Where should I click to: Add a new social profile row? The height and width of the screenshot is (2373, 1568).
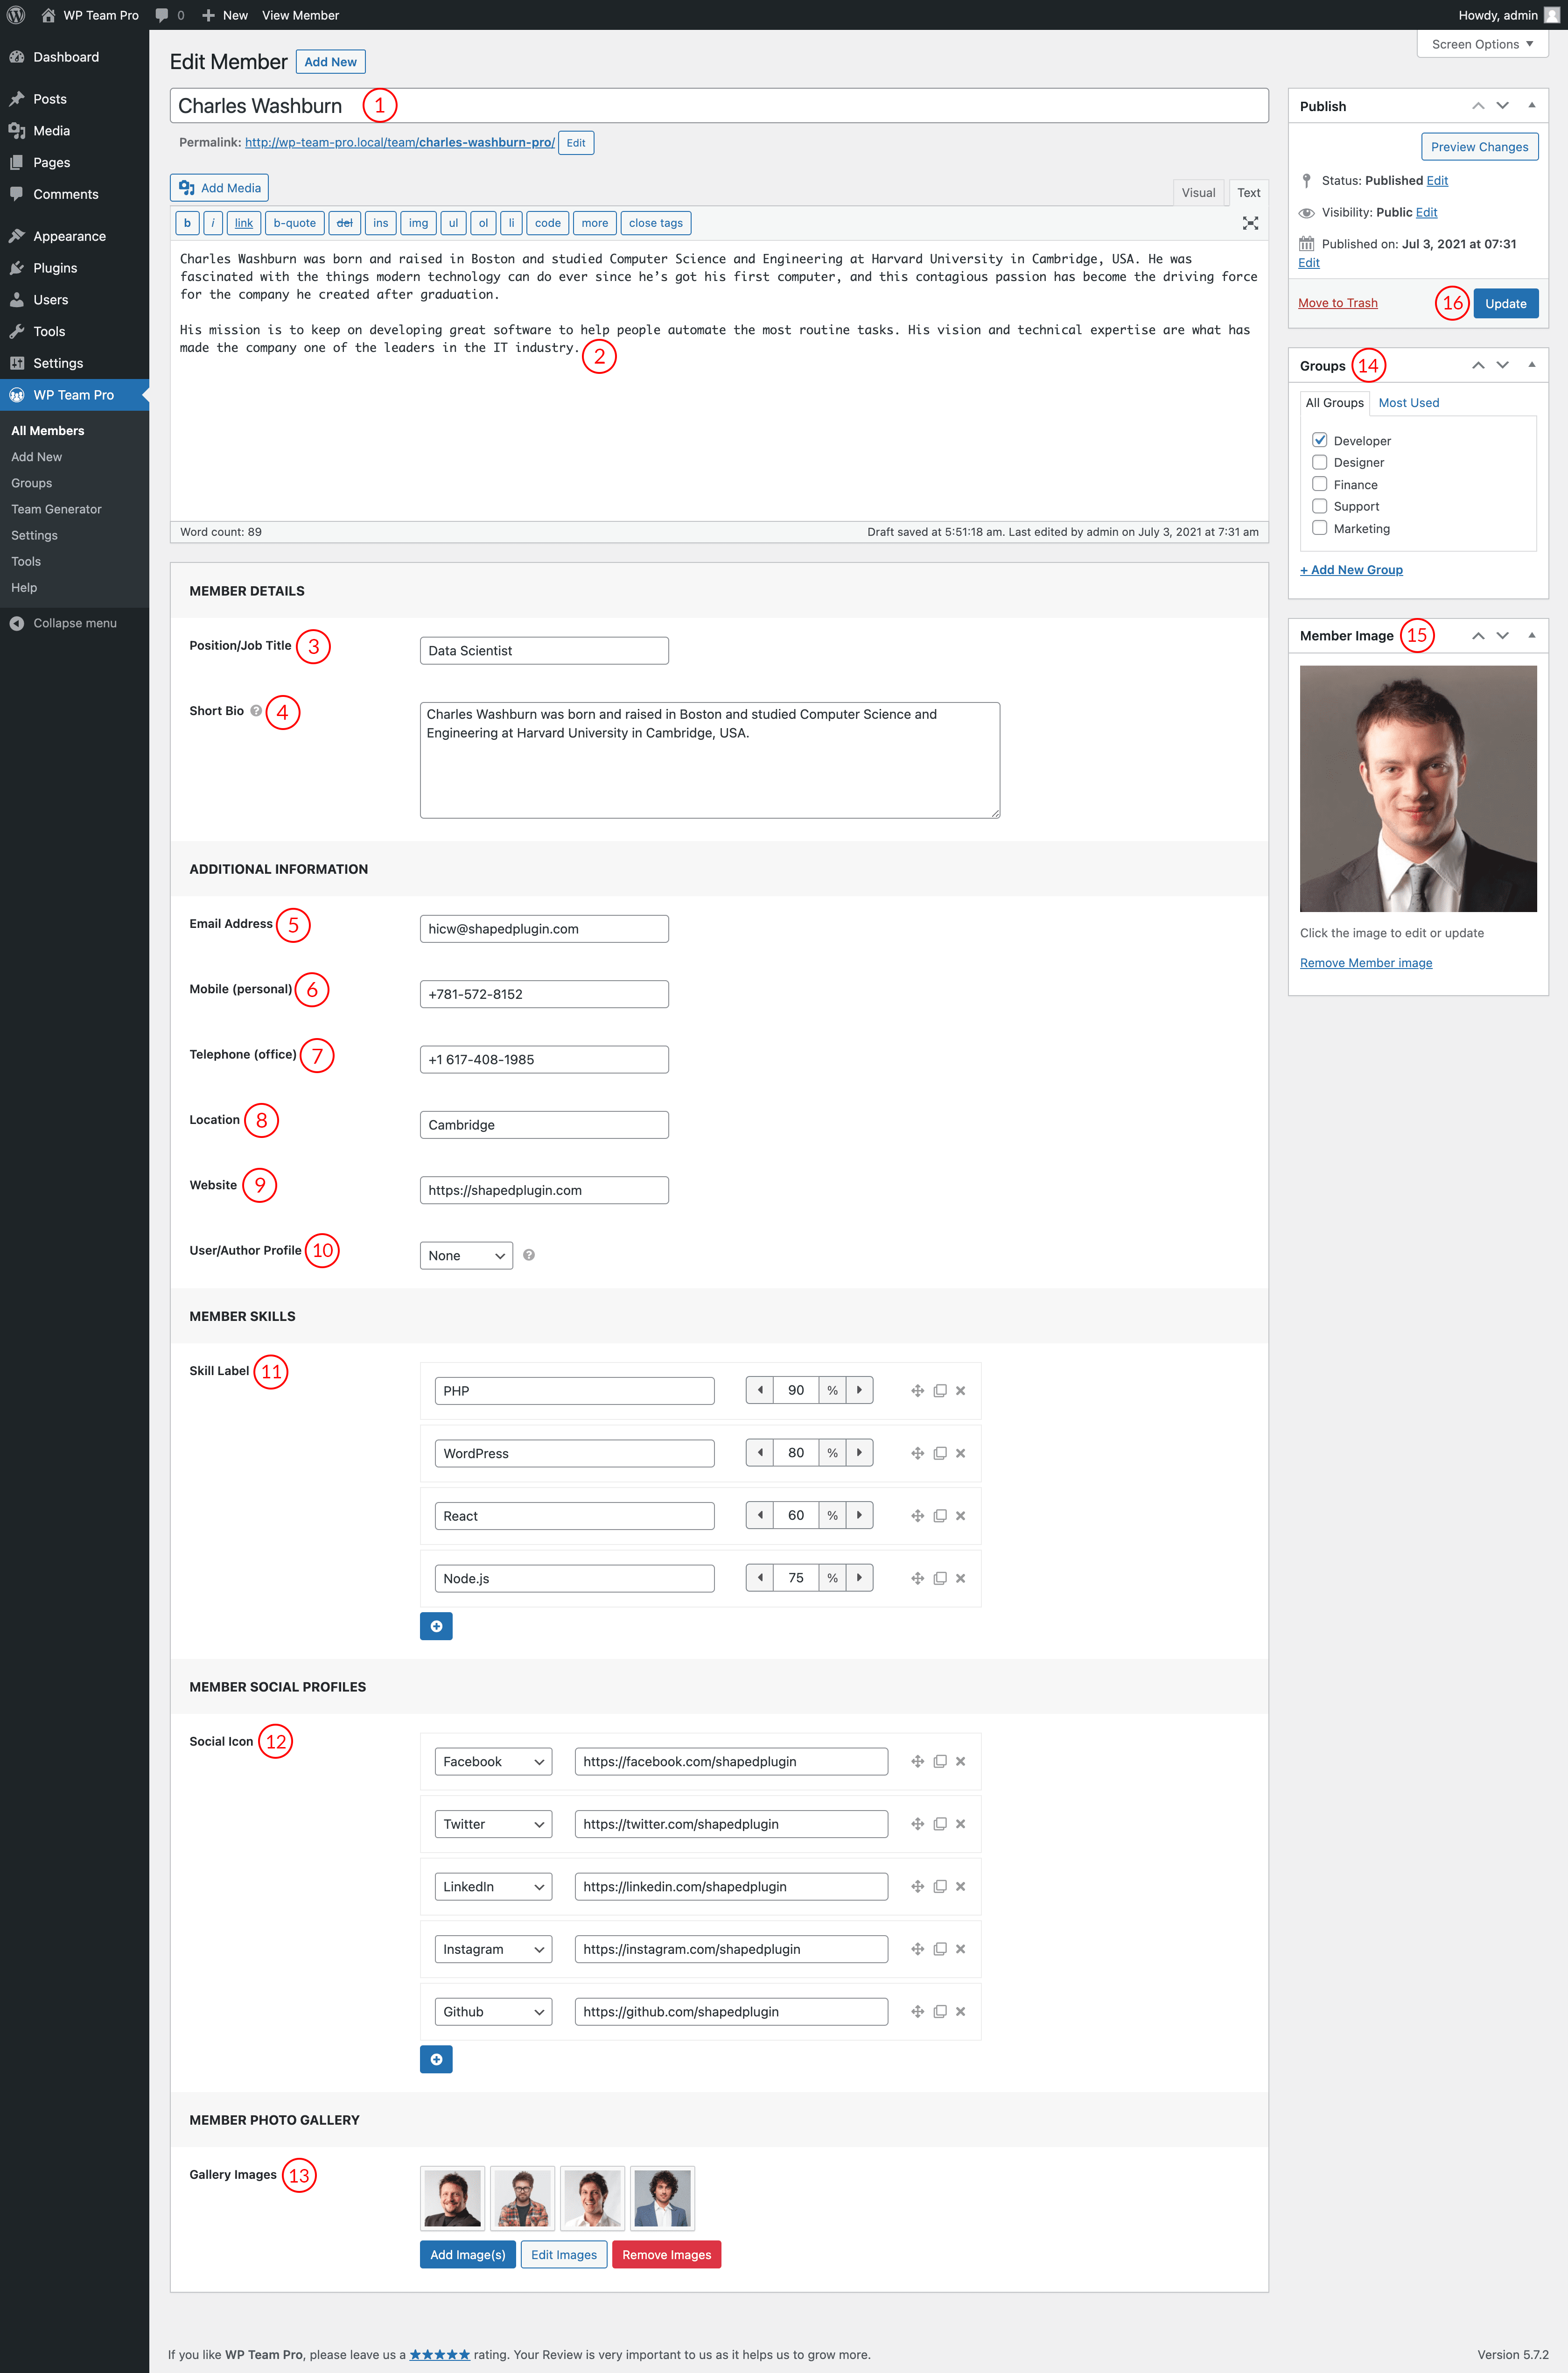[436, 2059]
